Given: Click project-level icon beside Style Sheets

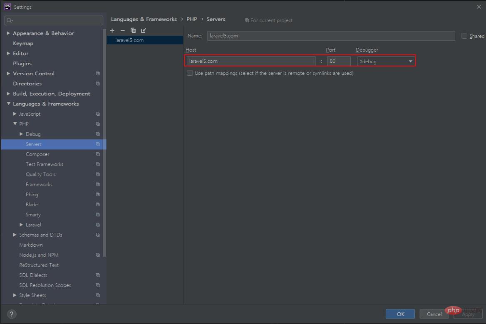Looking at the screenshot, I should (x=98, y=295).
